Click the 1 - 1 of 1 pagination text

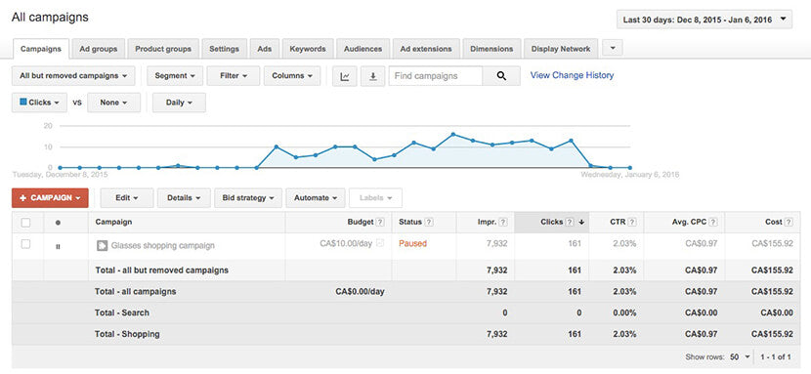point(775,357)
